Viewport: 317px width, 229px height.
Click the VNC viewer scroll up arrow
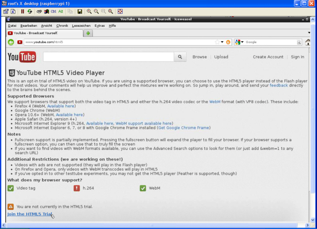[313, 19]
